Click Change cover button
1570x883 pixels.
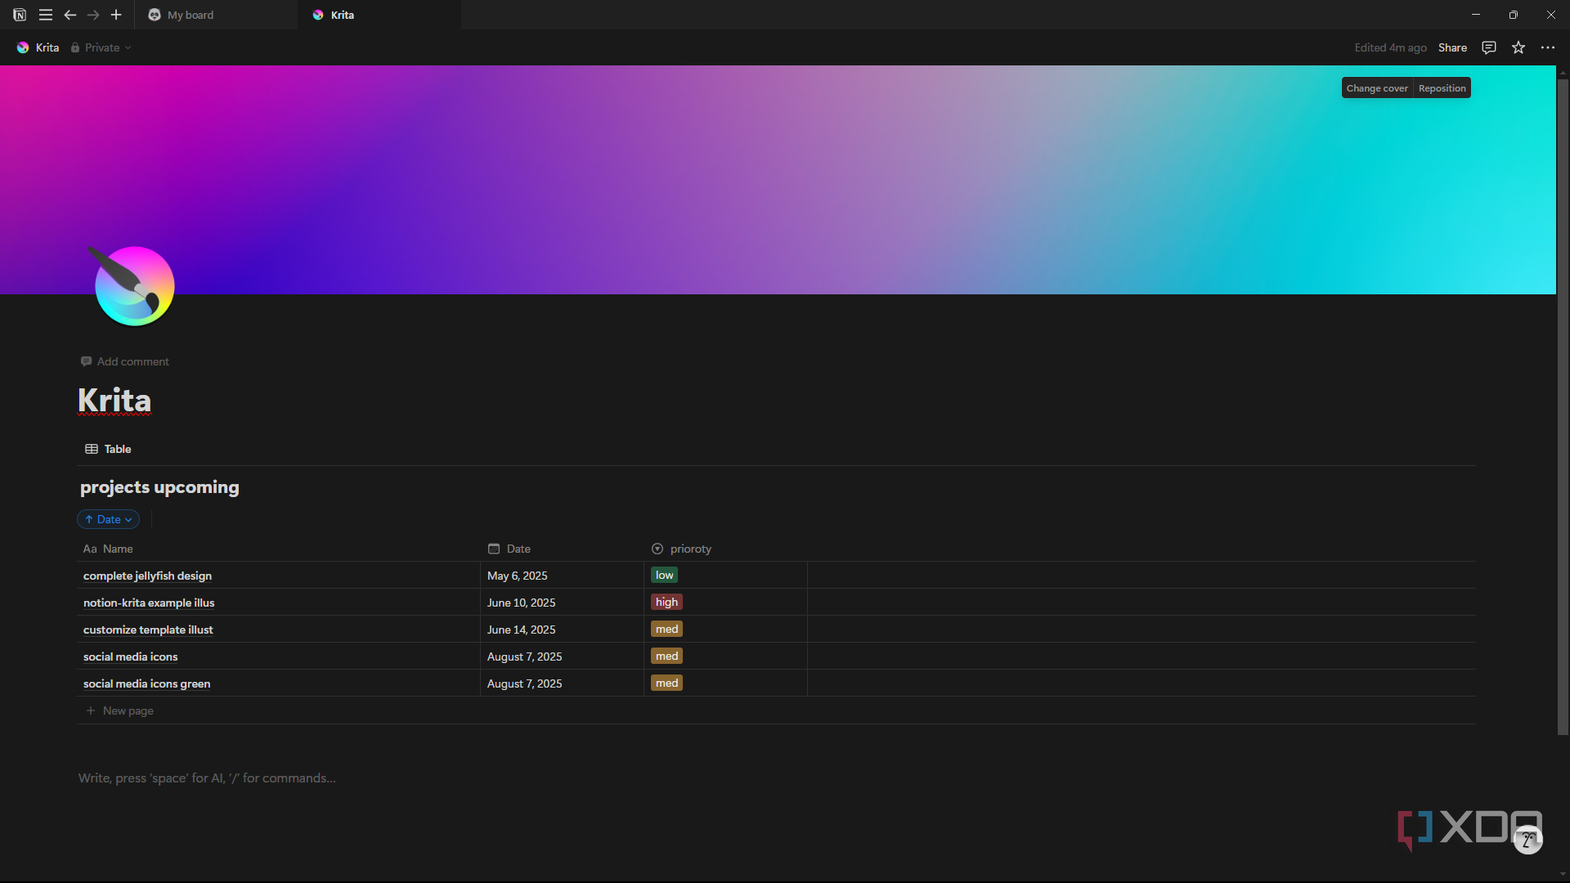(x=1377, y=88)
